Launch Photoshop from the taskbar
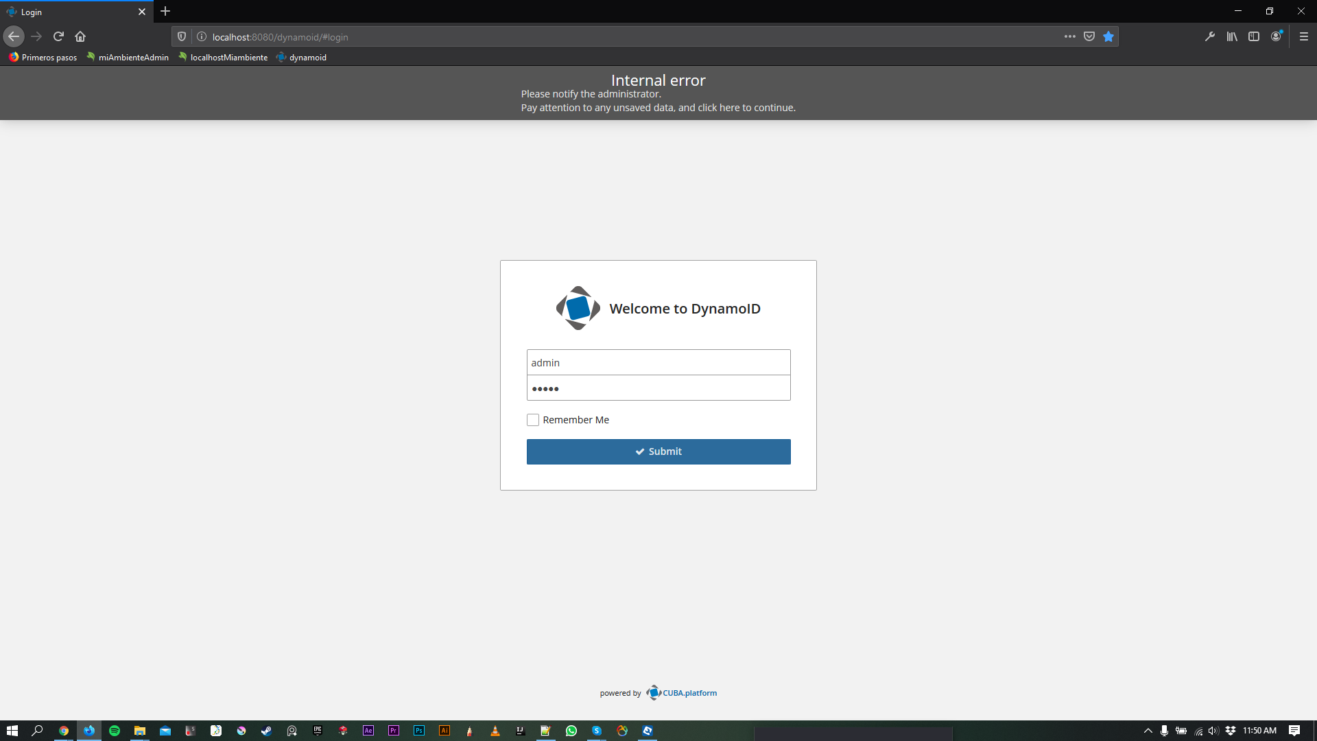Screen dimensions: 1317x741 [x=419, y=731]
